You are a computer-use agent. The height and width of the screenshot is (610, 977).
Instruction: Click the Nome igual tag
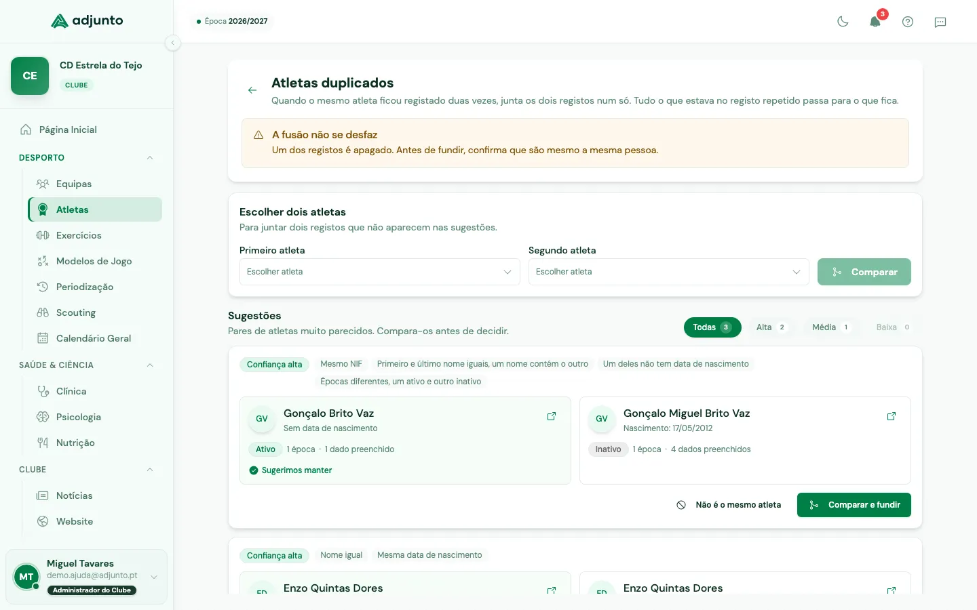(341, 555)
